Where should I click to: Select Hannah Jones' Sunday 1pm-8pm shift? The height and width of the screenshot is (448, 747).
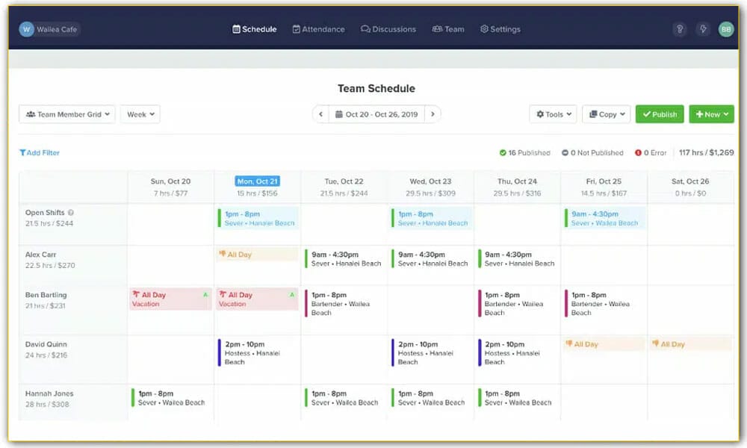click(x=167, y=399)
